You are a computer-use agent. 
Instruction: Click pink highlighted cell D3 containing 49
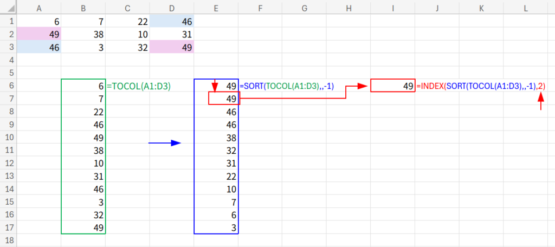coord(172,47)
